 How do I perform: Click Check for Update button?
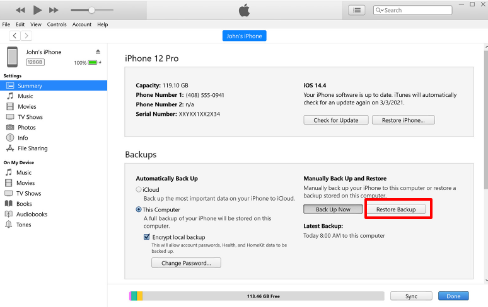coord(336,120)
